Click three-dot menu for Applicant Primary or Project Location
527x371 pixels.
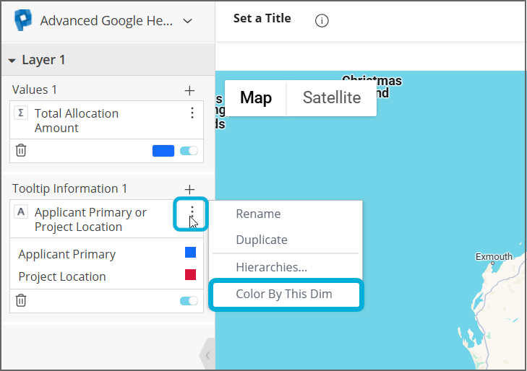[192, 212]
